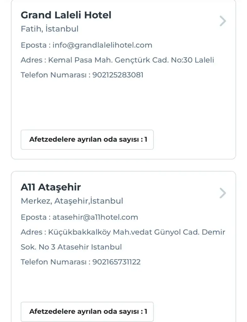Dial the 902165731122 phone number
247x322 pixels.
[x=116, y=262]
